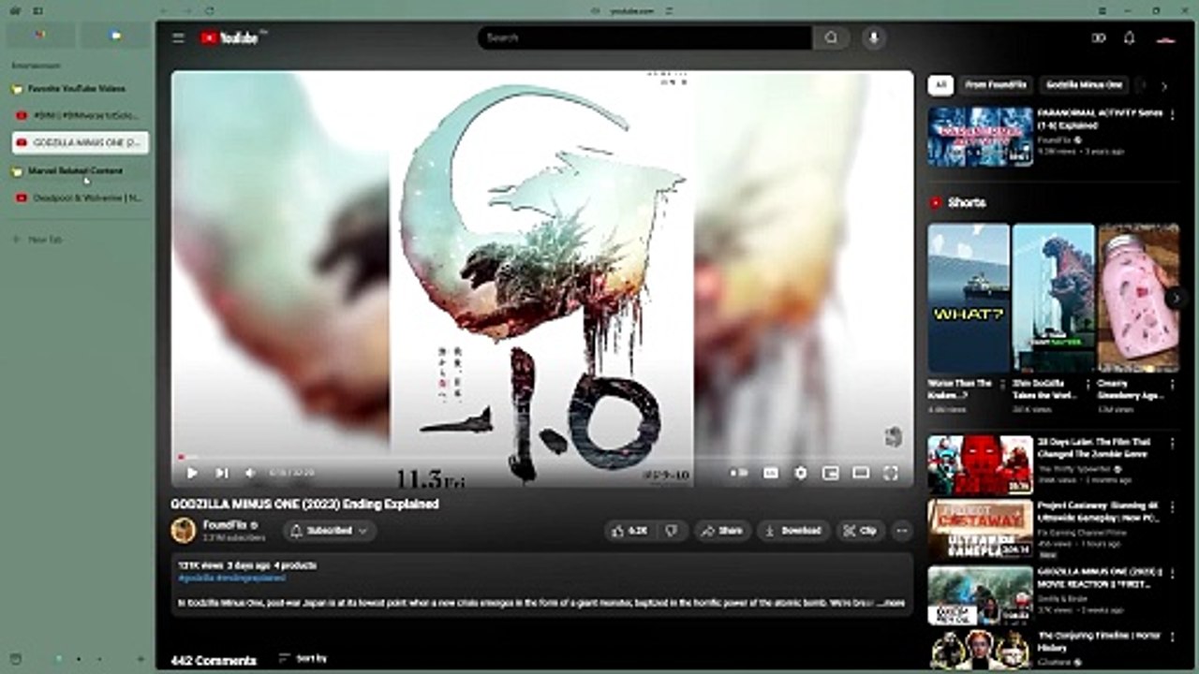Toggle the browser sidebar icon

pos(37,10)
